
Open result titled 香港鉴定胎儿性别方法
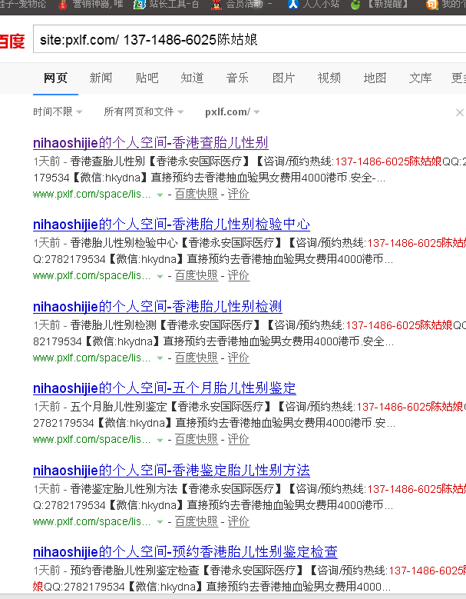point(171,471)
